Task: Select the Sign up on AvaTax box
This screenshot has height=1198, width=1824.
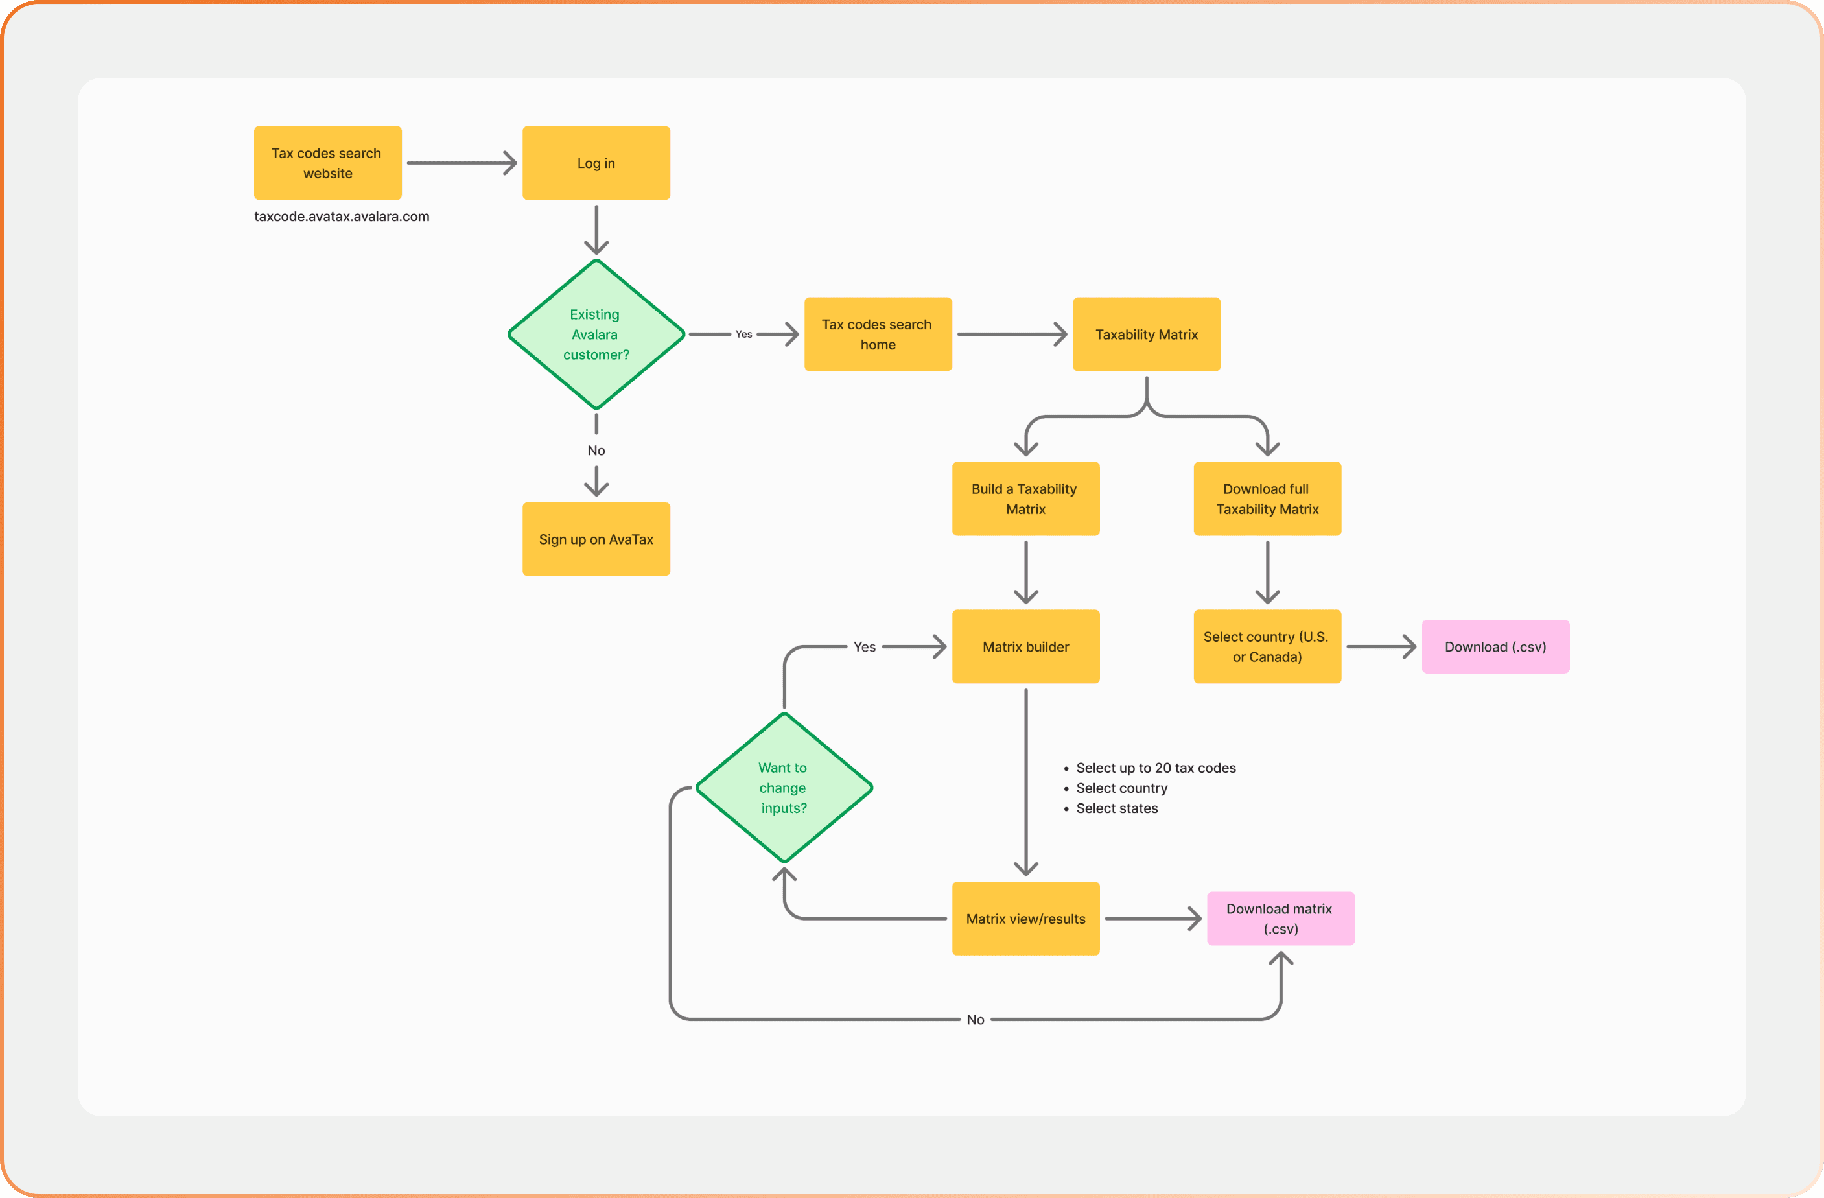Action: pos(596,539)
